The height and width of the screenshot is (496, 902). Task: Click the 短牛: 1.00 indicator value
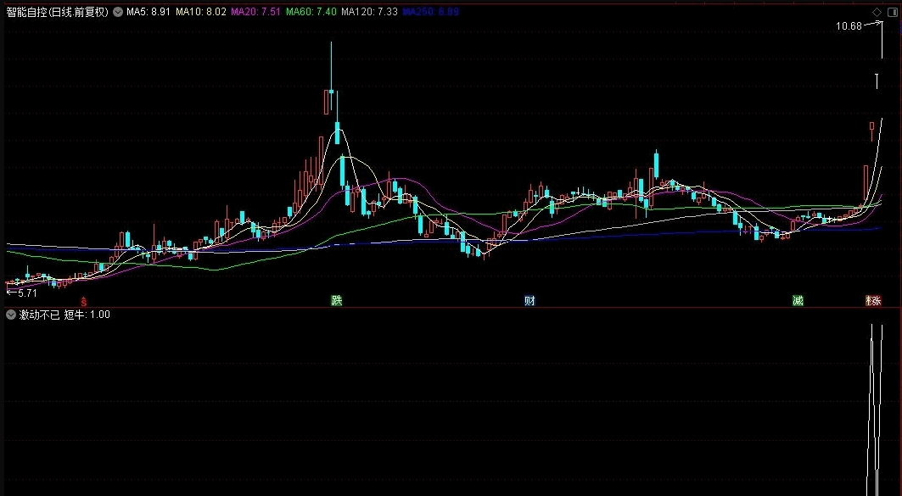pyautogui.click(x=87, y=315)
